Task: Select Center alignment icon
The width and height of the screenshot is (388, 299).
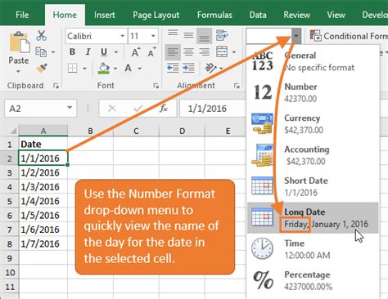Action: coord(188,51)
